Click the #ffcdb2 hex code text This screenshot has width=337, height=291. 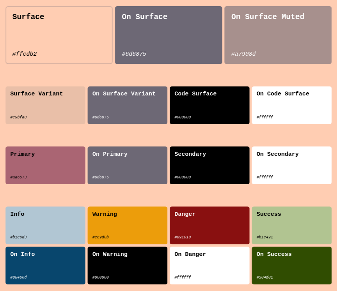(25, 54)
